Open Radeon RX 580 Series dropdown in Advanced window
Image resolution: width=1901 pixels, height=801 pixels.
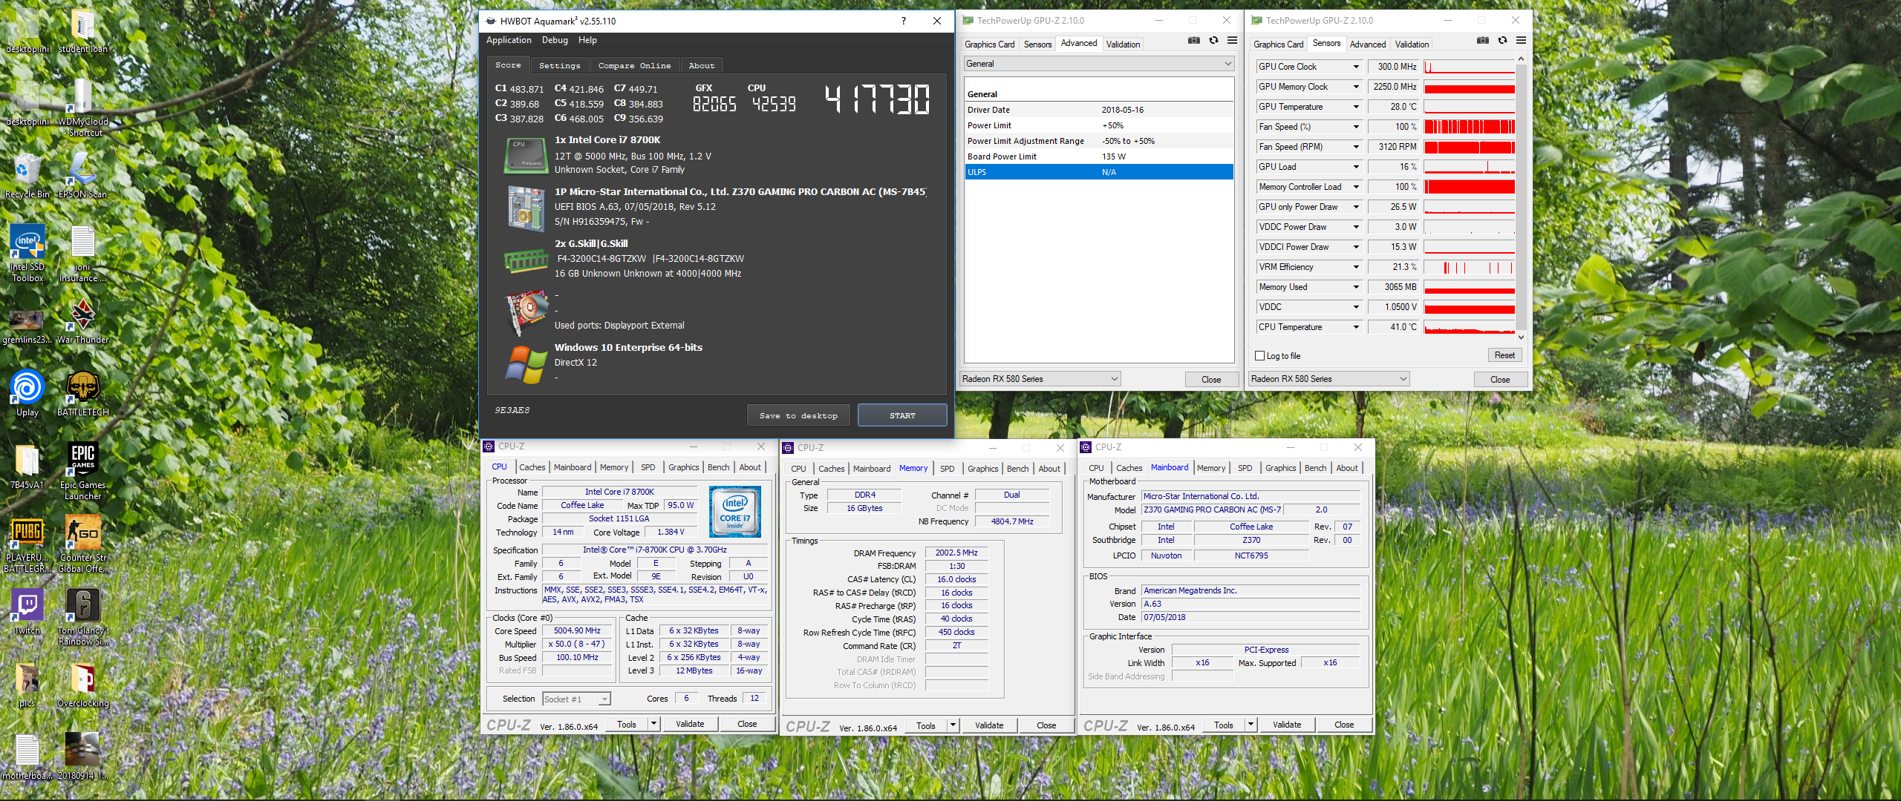pos(1040,379)
